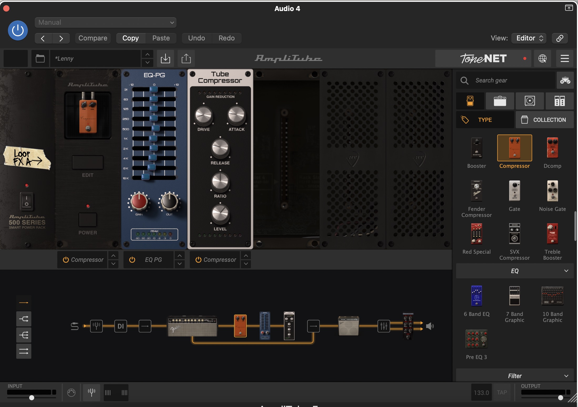Click up chevron beside EQ PG slot
578x407 pixels.
[x=179, y=255]
